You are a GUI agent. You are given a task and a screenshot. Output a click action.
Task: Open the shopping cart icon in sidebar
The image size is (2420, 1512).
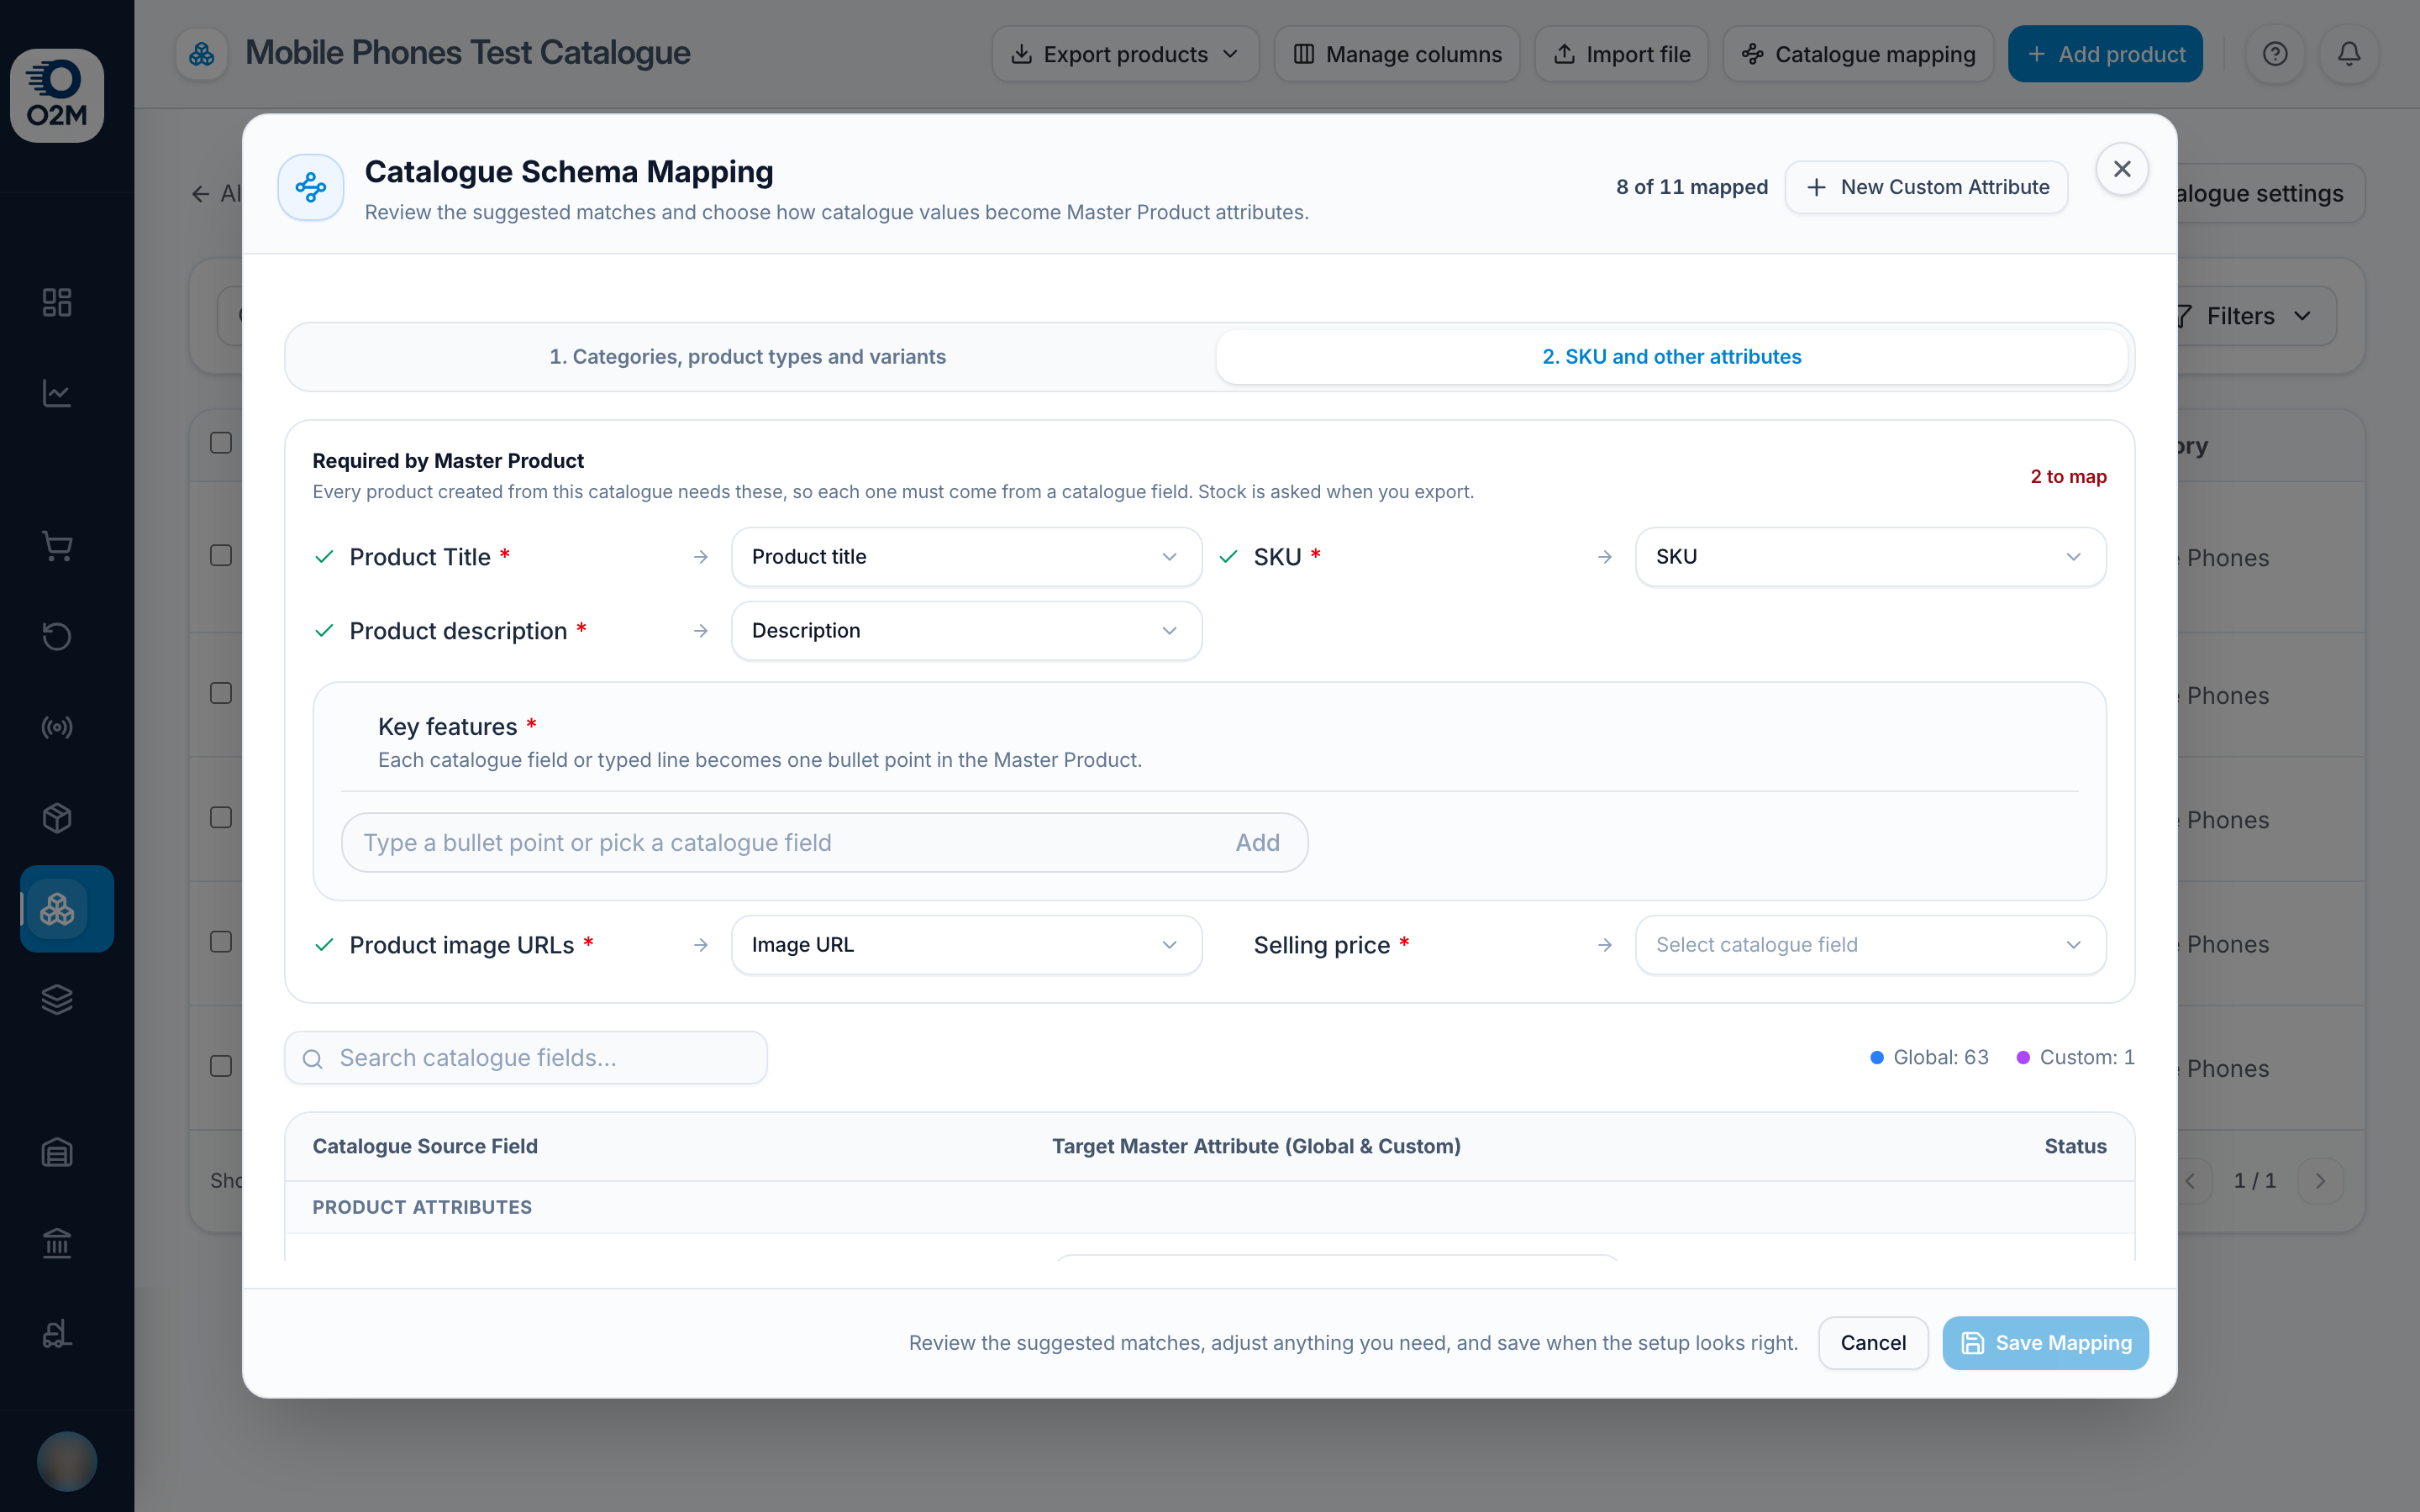(57, 546)
